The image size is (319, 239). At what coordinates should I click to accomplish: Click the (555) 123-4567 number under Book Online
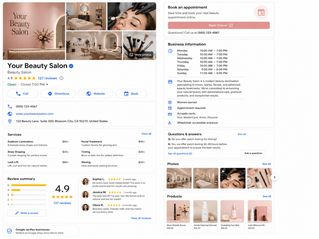point(208,33)
